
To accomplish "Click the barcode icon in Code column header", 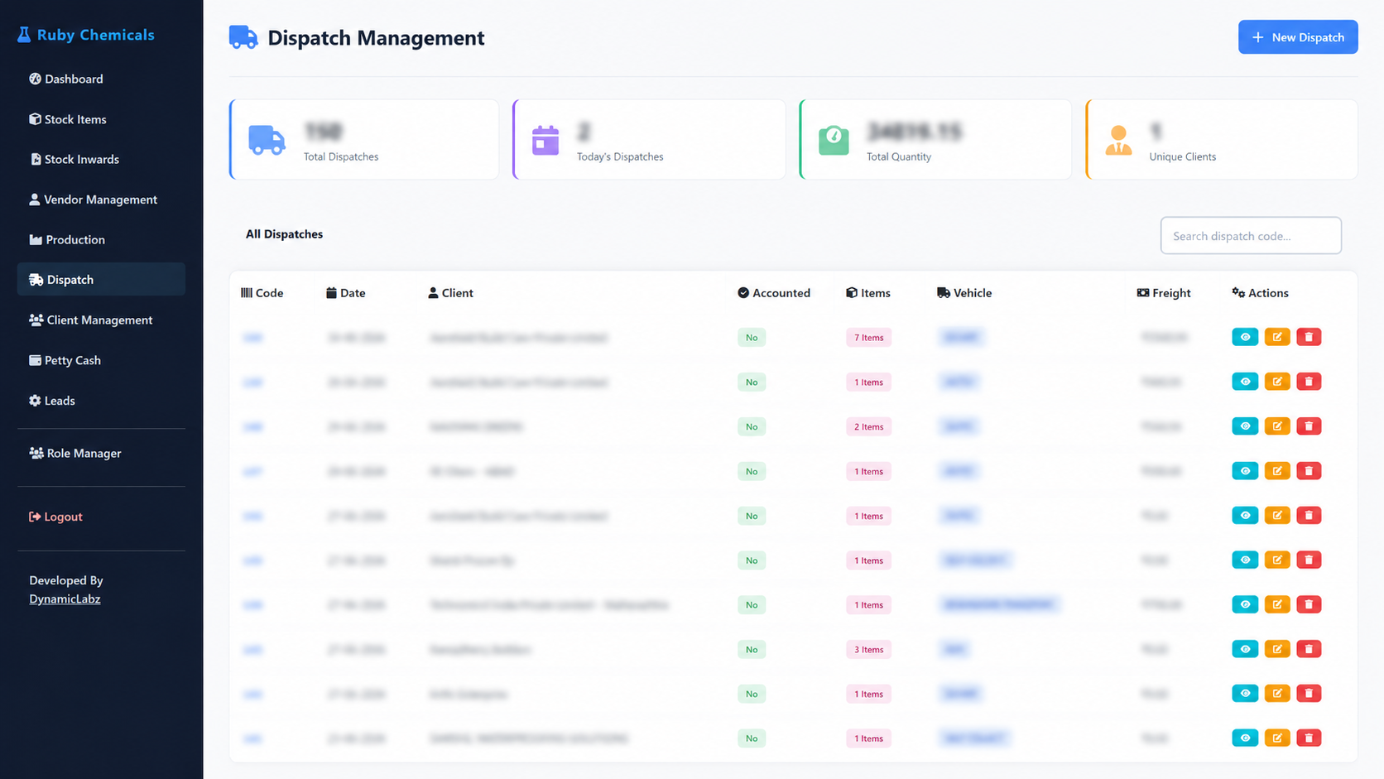I will click(x=247, y=293).
